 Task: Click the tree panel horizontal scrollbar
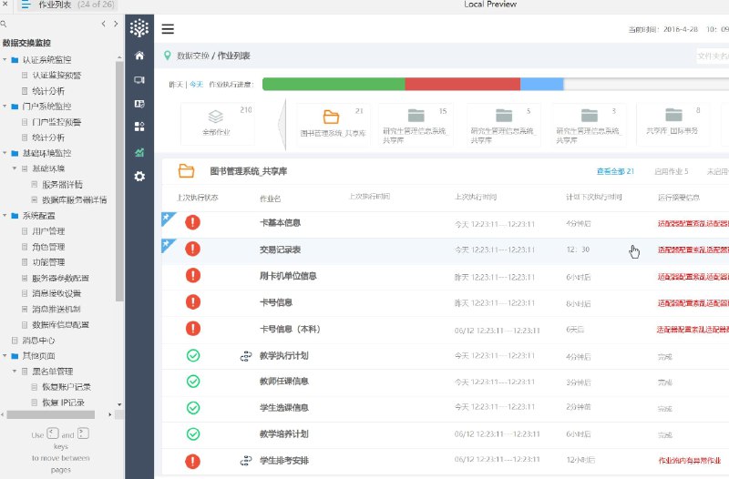[x=51, y=414]
